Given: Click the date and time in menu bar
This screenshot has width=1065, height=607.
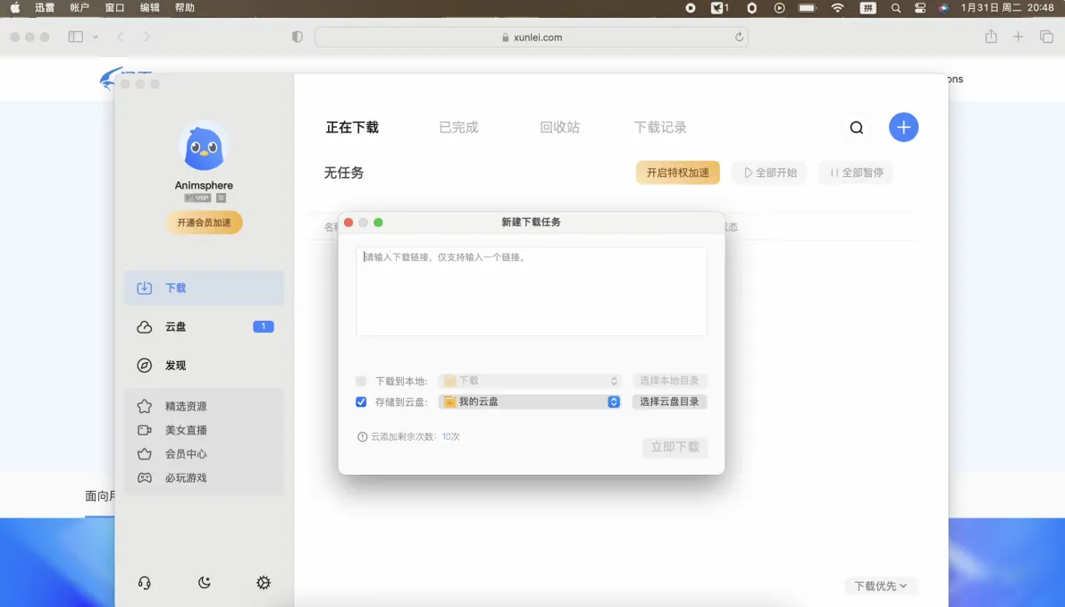Looking at the screenshot, I should pos(1007,8).
